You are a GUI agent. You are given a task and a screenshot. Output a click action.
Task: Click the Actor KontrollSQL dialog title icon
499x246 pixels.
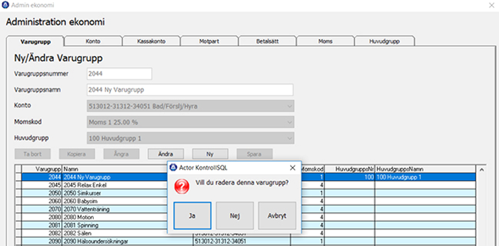coord(173,168)
